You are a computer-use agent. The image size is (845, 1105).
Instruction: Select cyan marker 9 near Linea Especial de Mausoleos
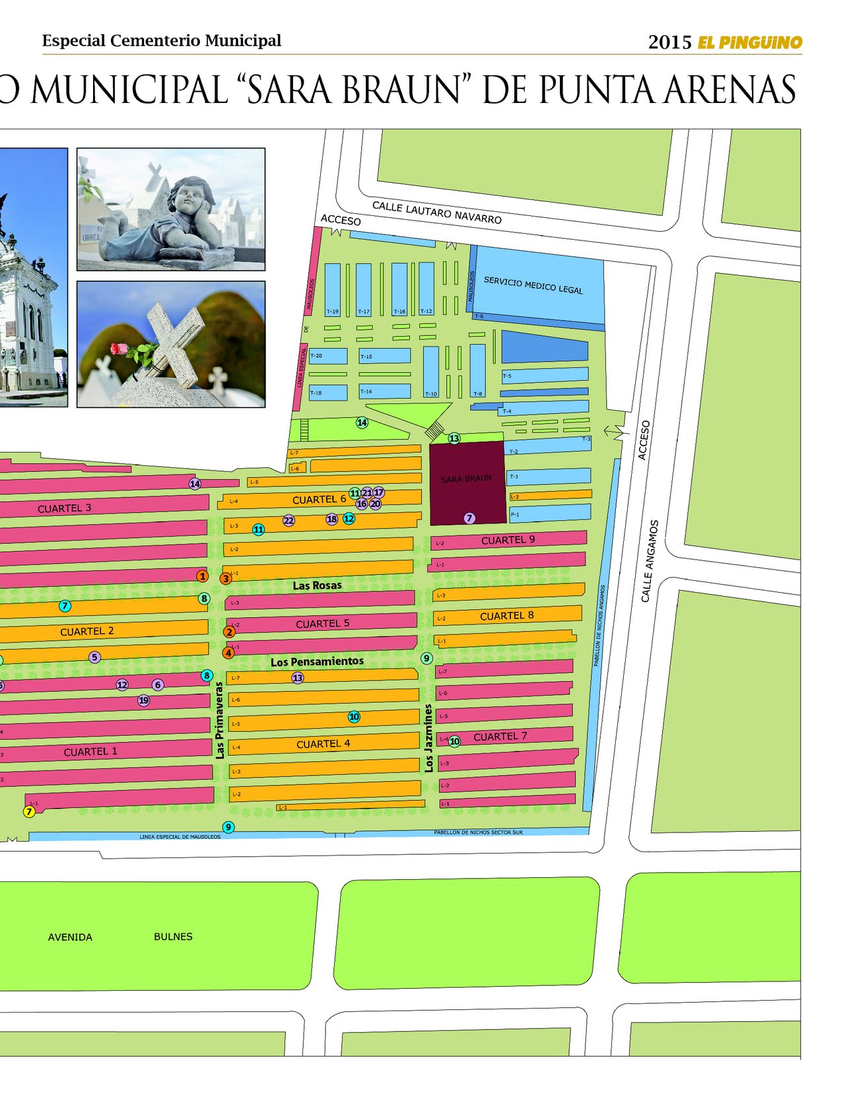228,827
